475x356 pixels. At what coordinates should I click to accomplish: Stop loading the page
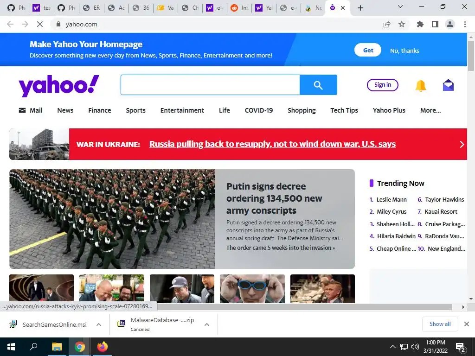tap(40, 24)
